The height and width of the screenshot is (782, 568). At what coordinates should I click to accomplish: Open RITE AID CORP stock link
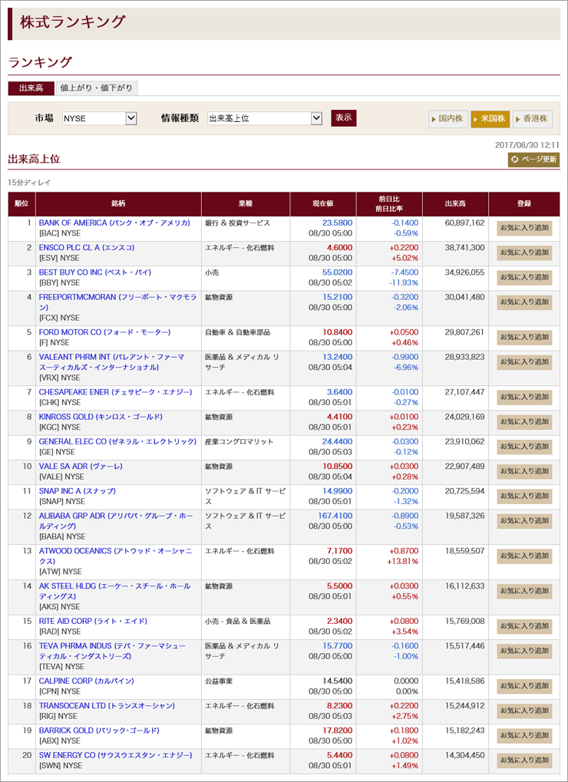point(93,622)
